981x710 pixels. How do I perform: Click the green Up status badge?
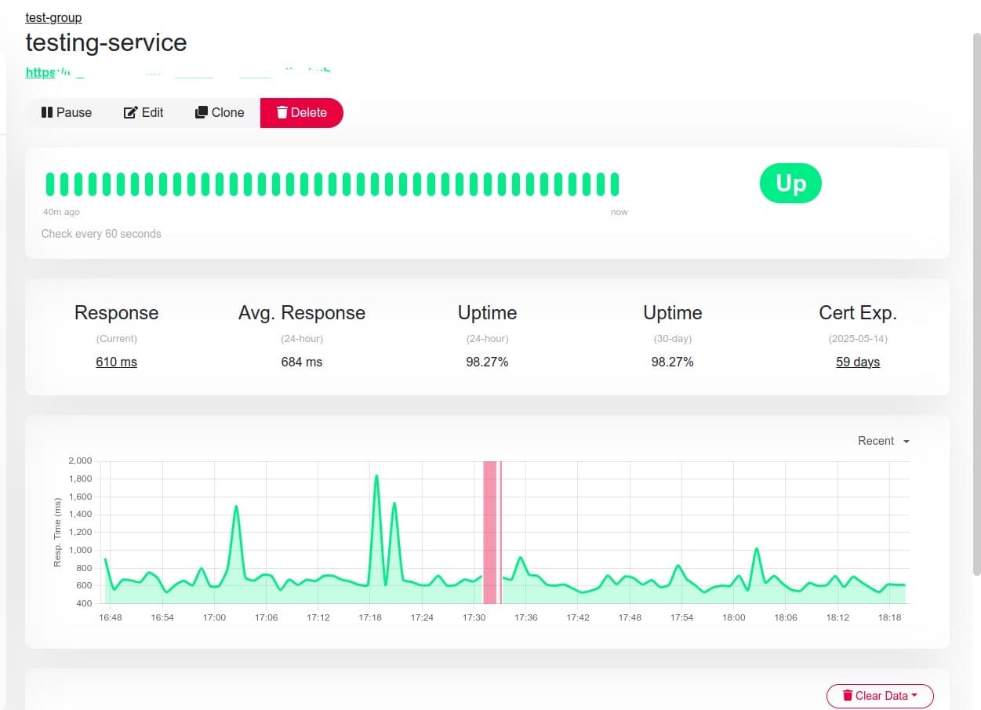[x=790, y=184]
